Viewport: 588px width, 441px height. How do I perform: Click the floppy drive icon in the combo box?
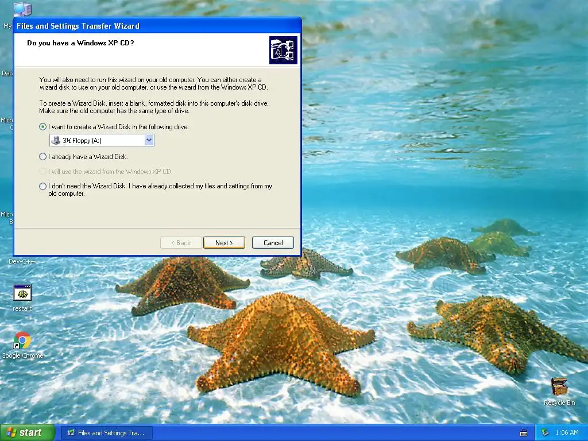(x=56, y=140)
